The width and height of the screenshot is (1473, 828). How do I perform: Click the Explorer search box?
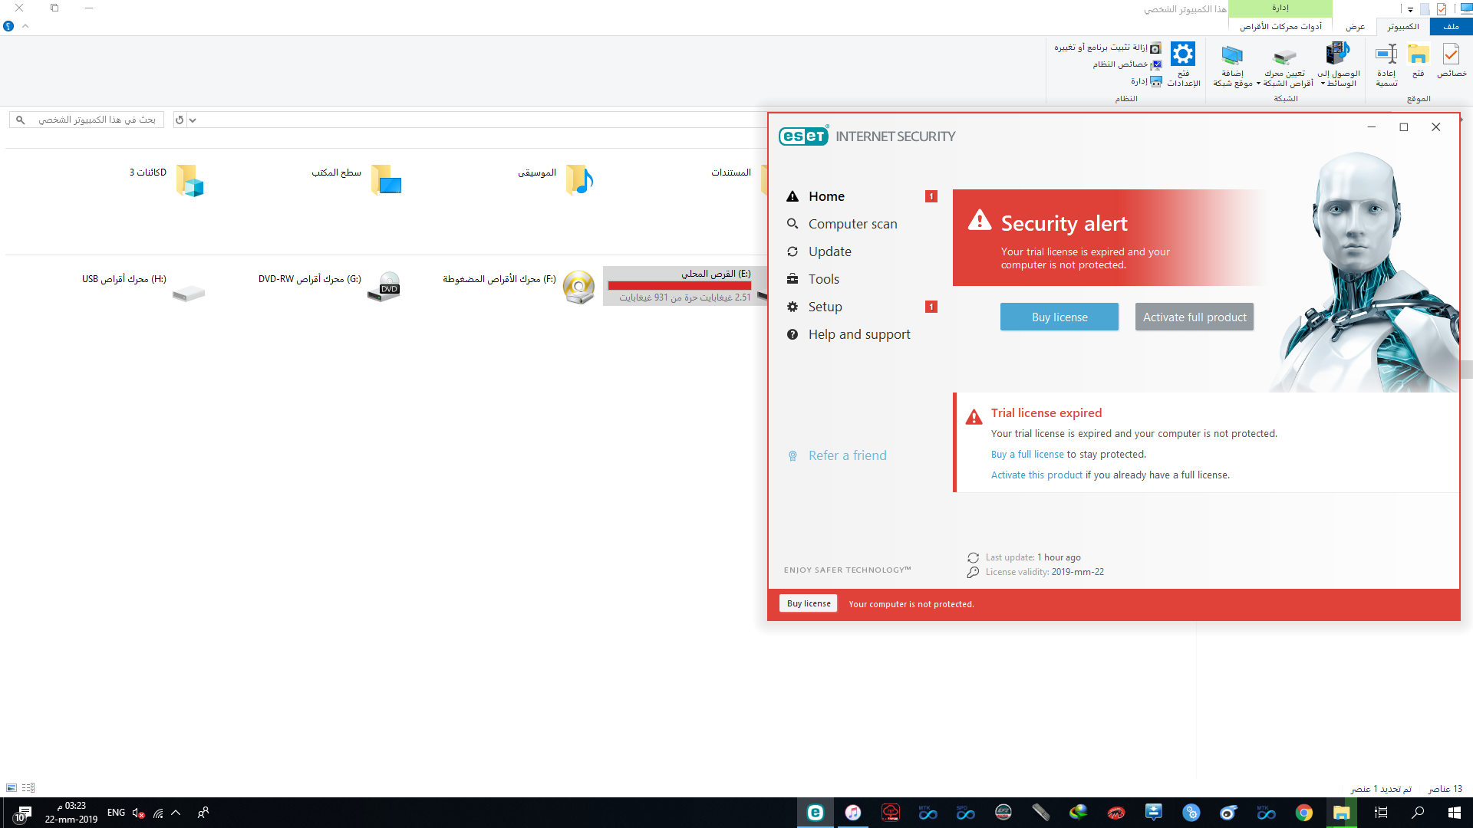(x=87, y=120)
